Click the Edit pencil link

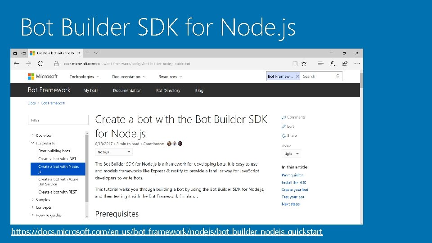288,126
